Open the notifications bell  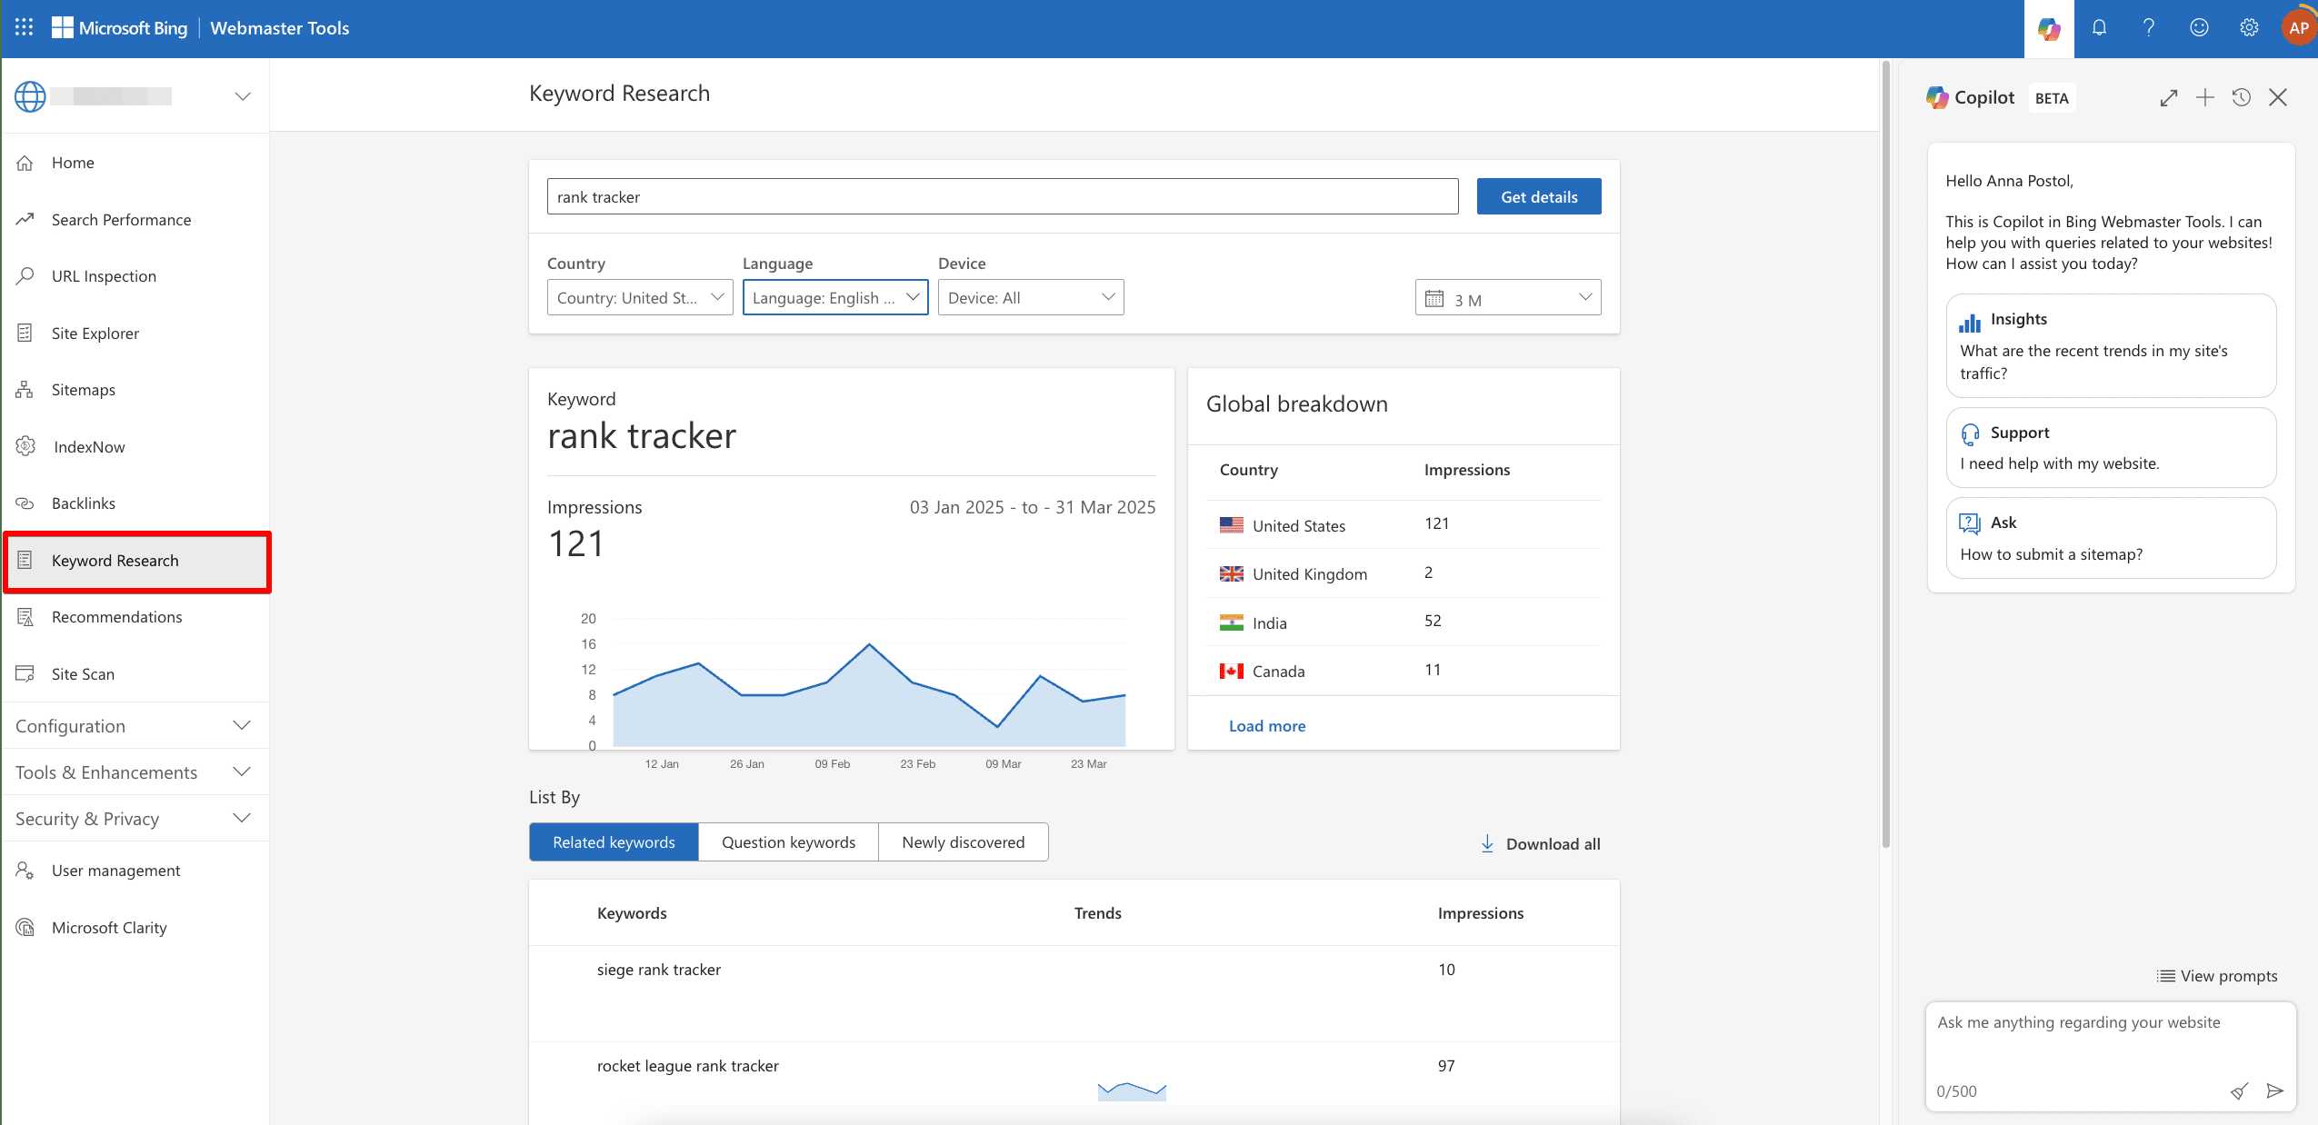point(2099,28)
